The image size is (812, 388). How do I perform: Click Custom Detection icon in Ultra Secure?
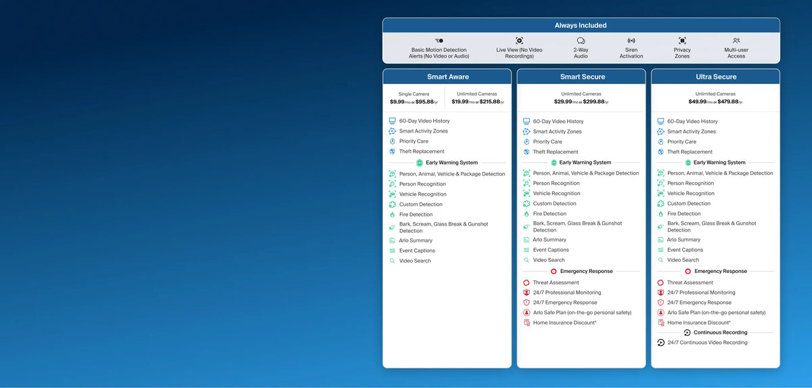(x=661, y=203)
